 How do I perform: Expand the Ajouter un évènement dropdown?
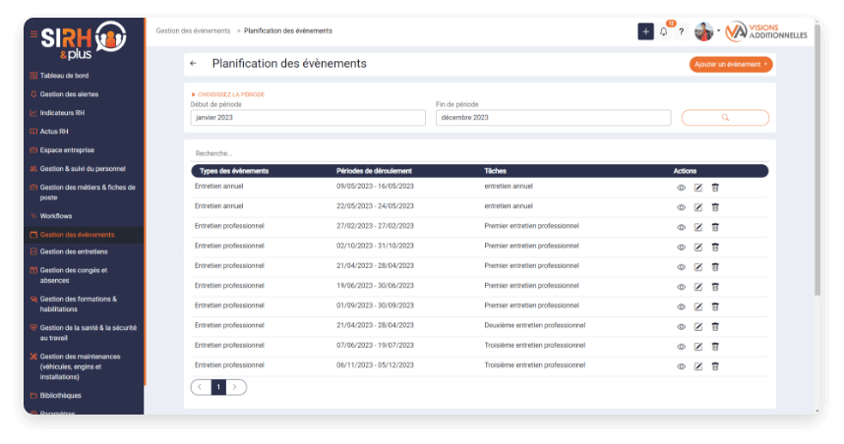point(731,65)
